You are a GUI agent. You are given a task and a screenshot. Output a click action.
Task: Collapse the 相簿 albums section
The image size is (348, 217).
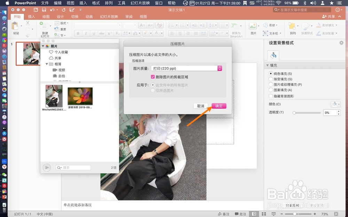(x=46, y=64)
